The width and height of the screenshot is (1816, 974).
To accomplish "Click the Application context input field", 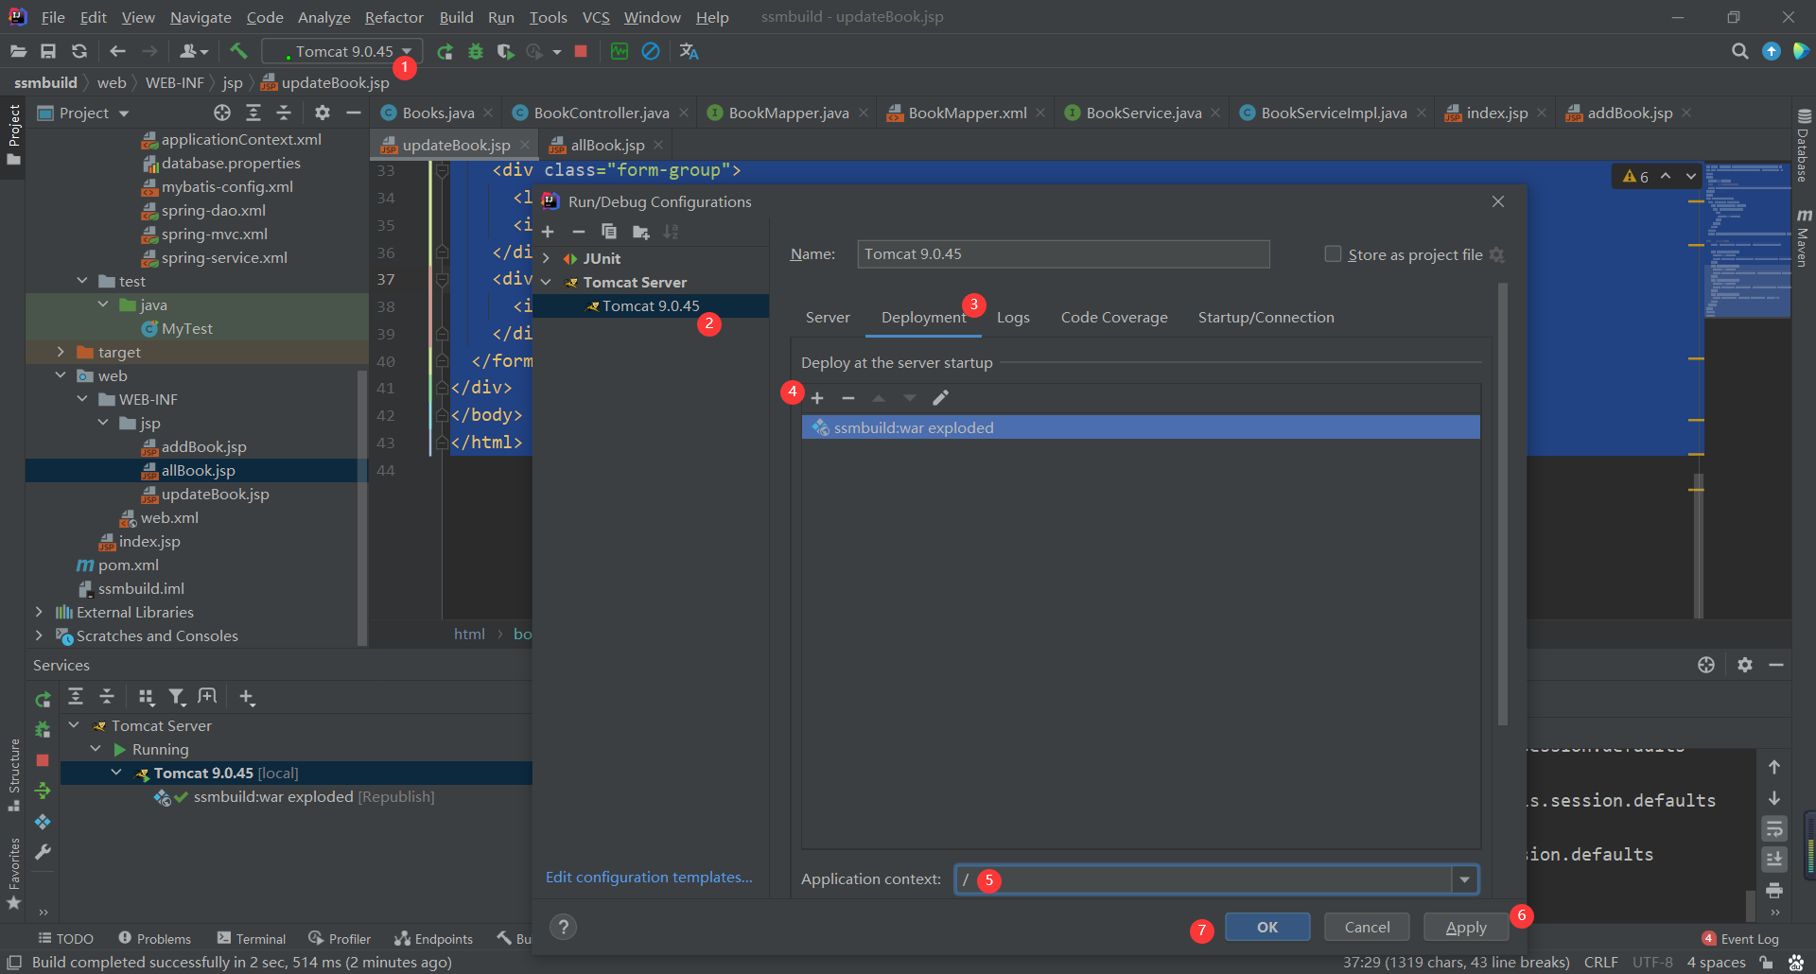I will pyautogui.click(x=1203, y=879).
